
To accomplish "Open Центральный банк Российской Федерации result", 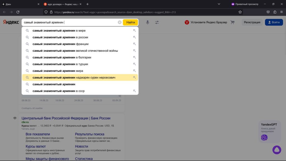I will coord(66,118).
